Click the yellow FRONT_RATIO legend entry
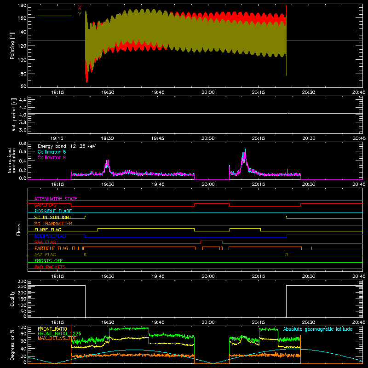Viewport: 368px width, 368px height. pyautogui.click(x=52, y=329)
